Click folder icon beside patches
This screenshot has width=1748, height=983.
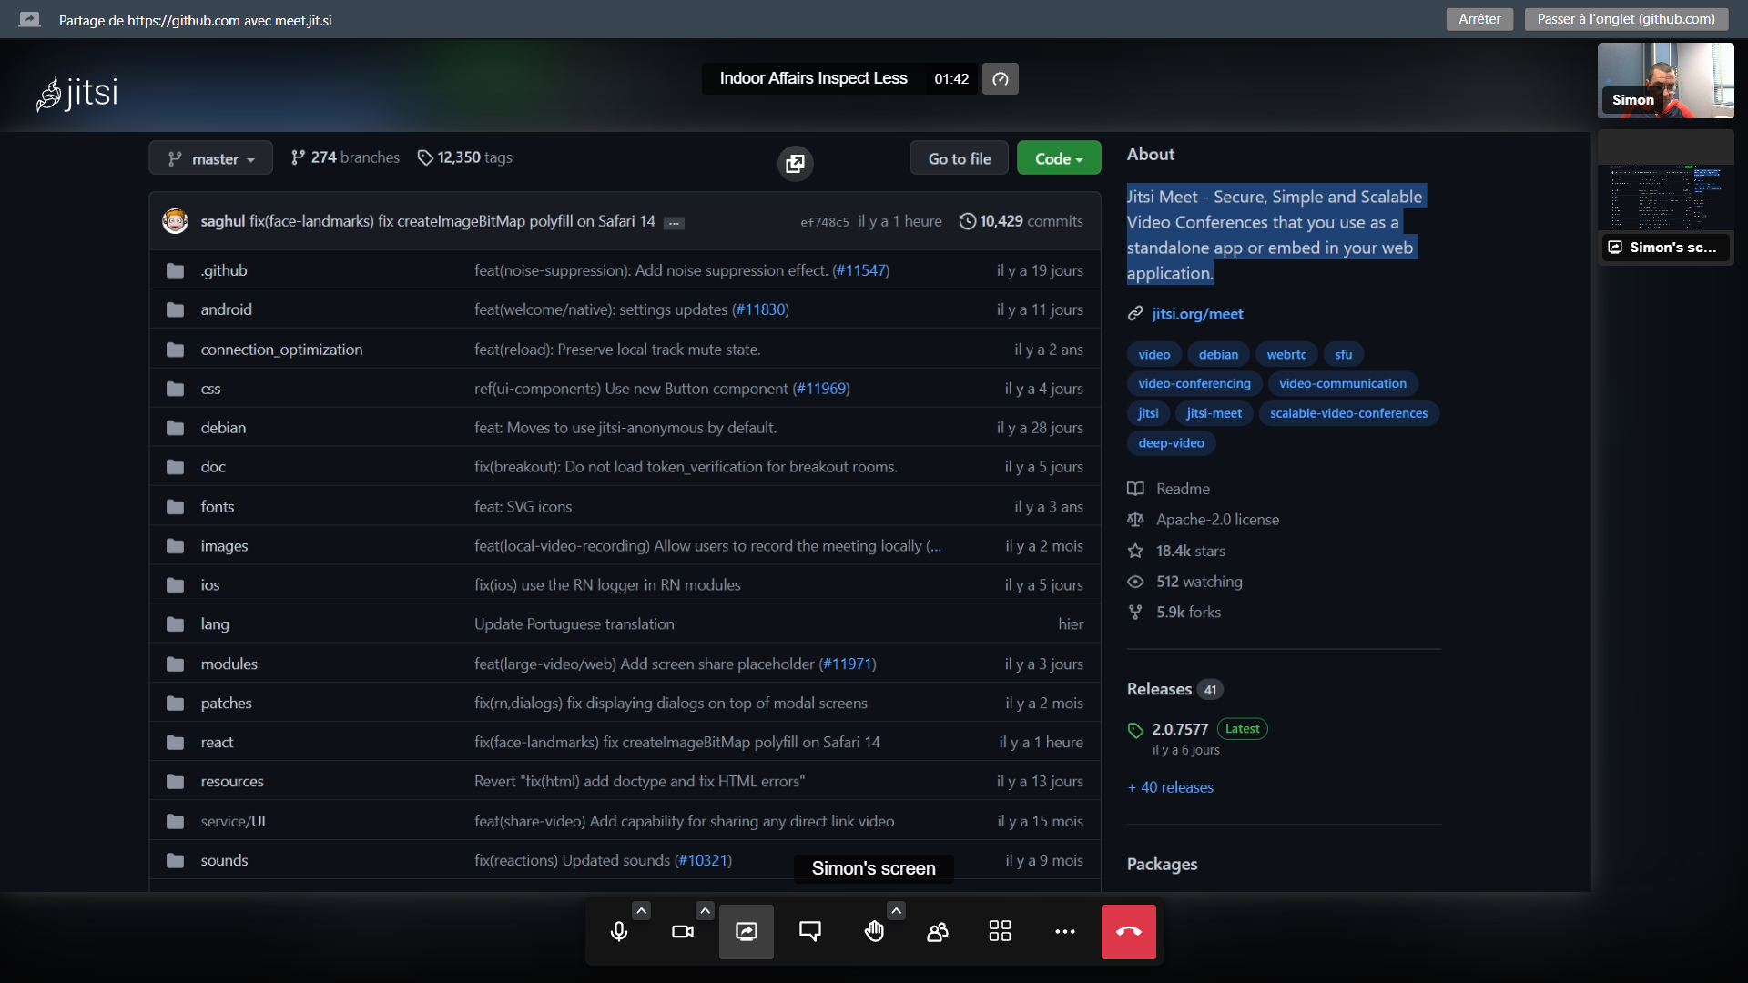(175, 704)
